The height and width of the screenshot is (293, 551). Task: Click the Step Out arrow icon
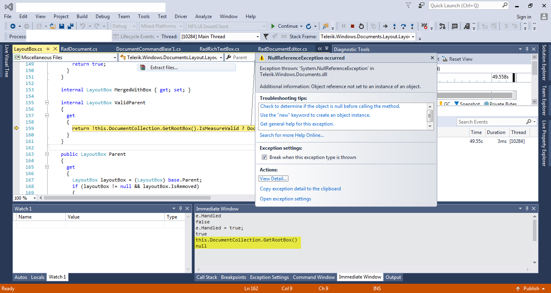412,26
